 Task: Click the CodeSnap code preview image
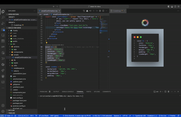(145, 48)
